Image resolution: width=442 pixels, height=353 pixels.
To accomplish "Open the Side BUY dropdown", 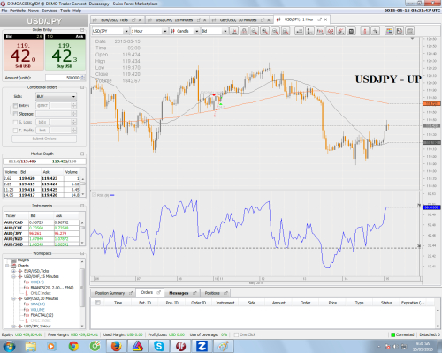I will pyautogui.click(x=56, y=96).
